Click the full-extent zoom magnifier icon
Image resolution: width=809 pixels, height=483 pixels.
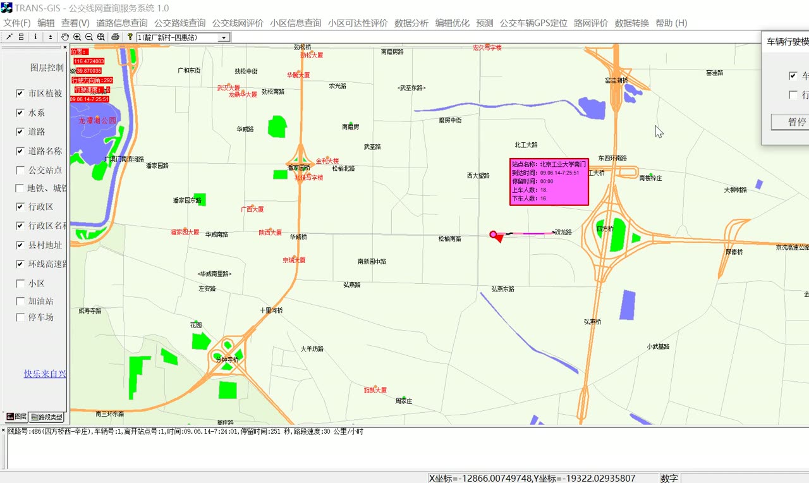pos(101,37)
